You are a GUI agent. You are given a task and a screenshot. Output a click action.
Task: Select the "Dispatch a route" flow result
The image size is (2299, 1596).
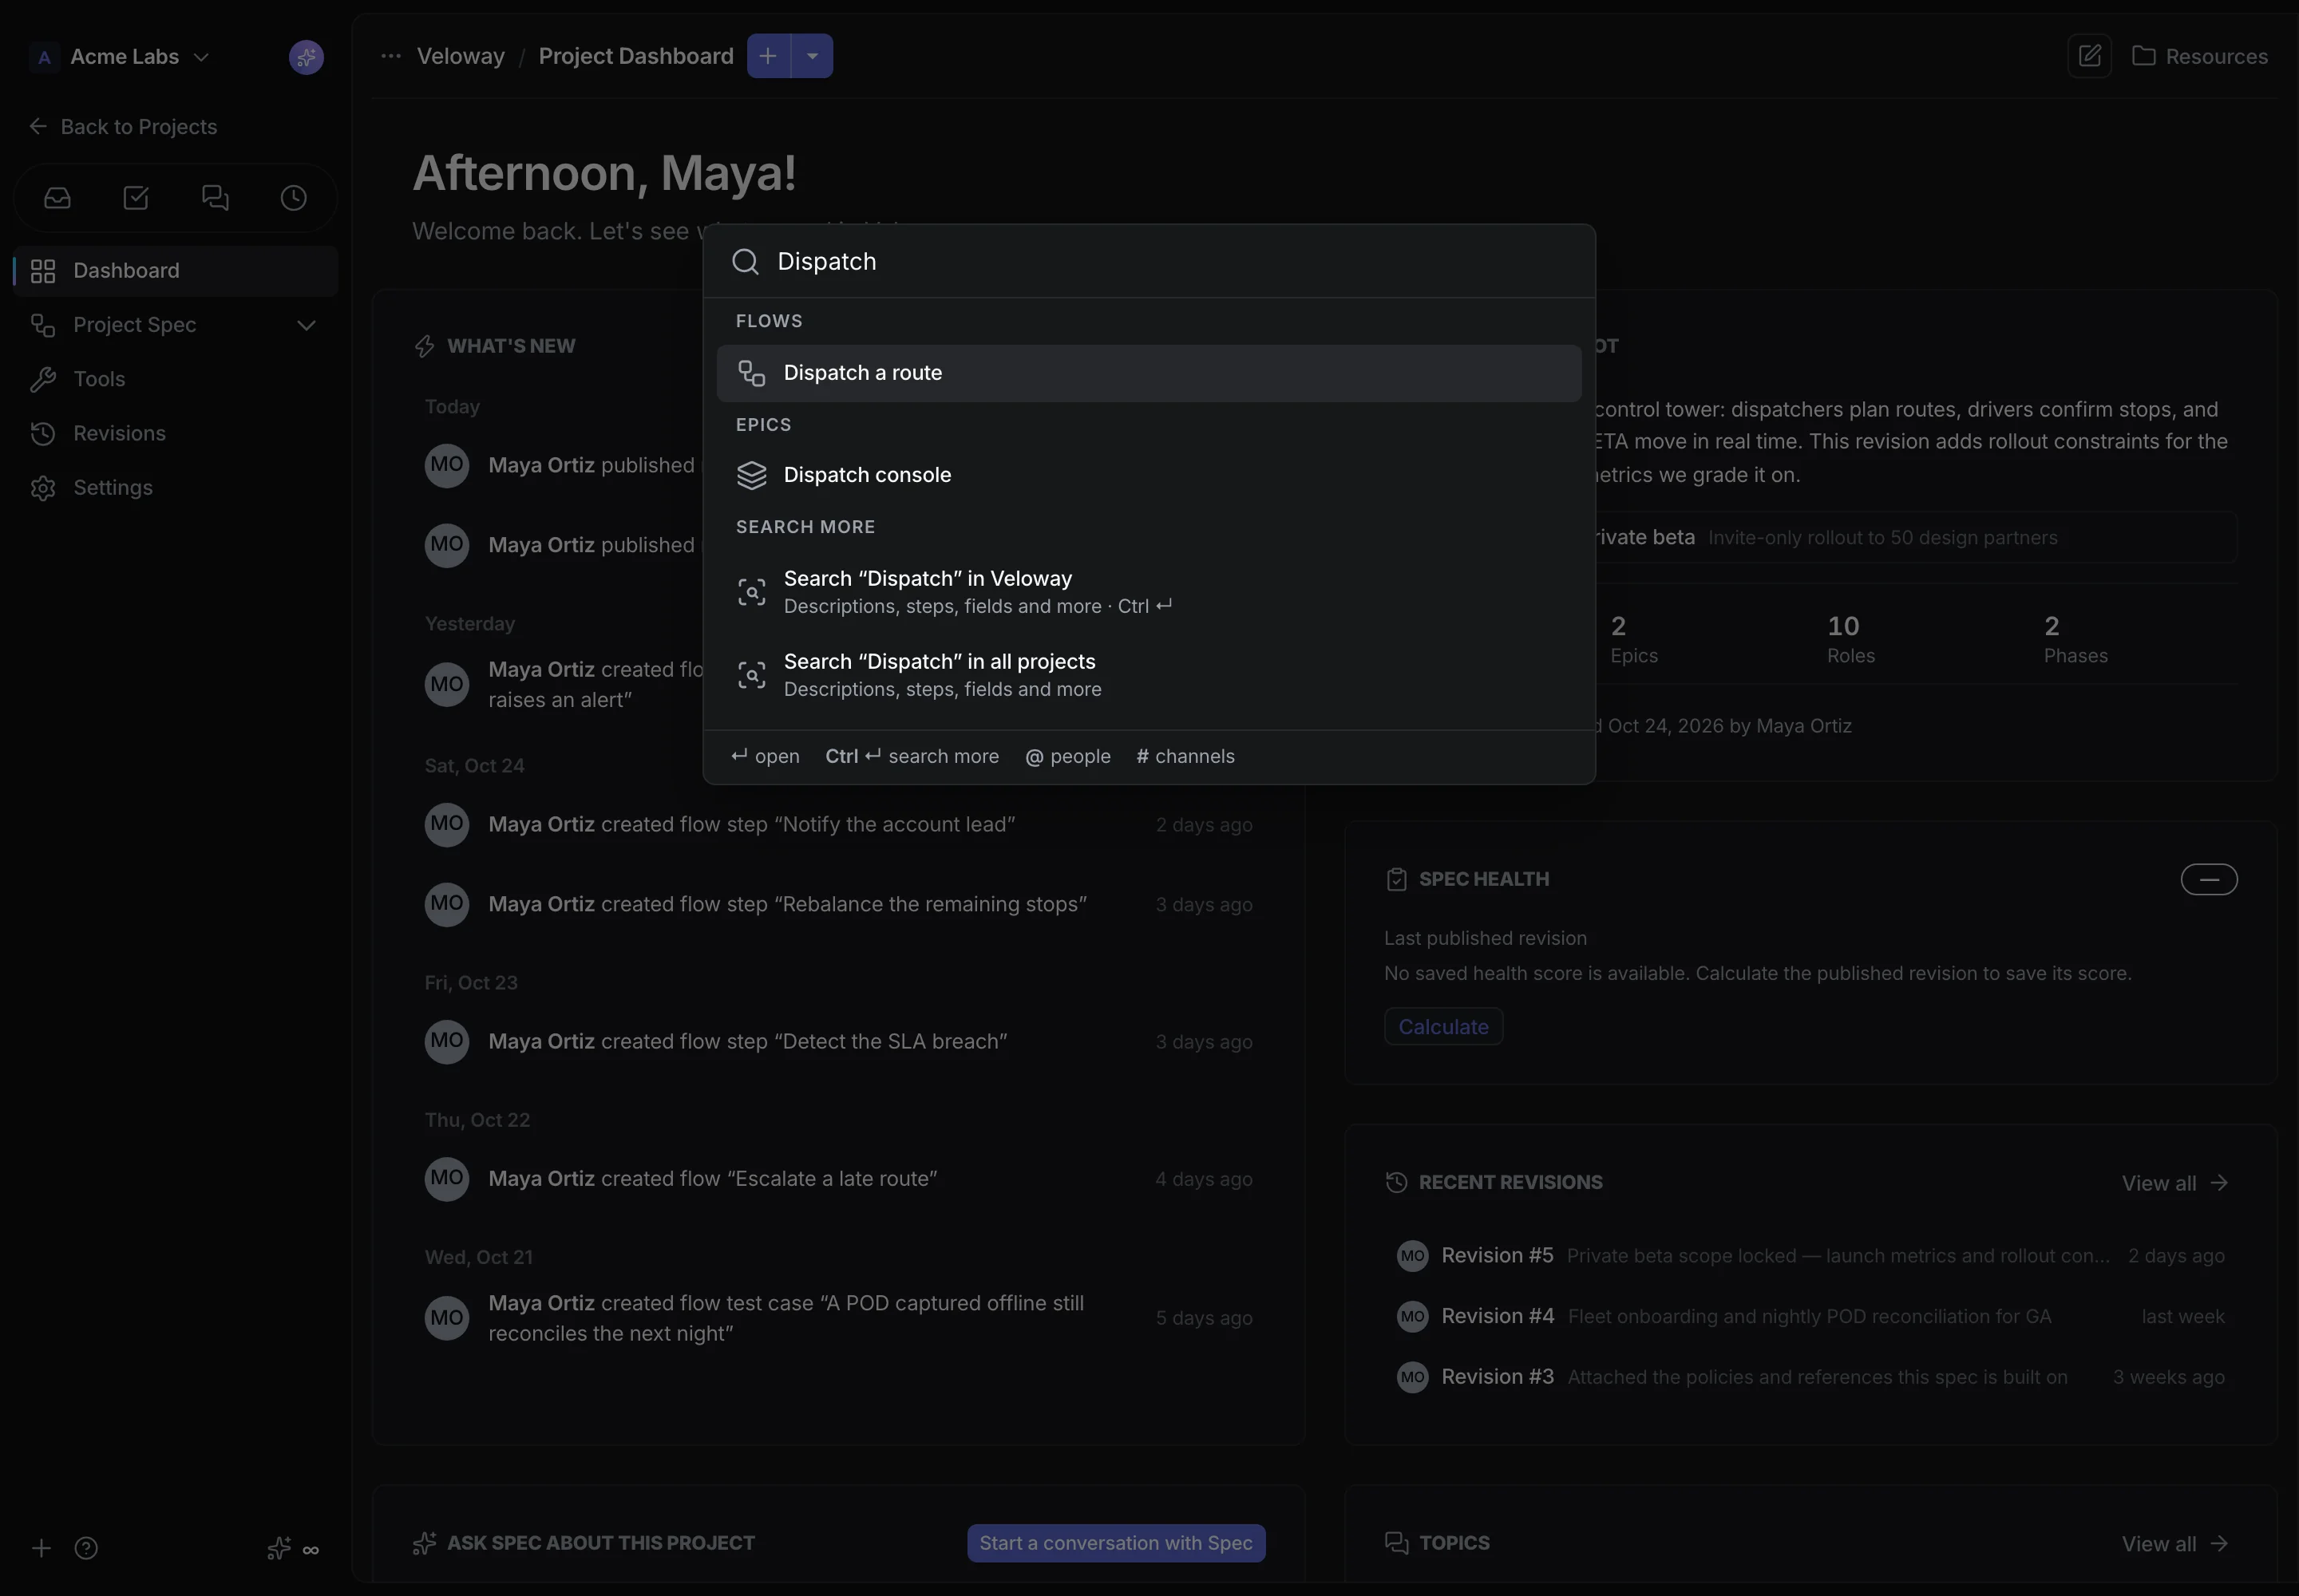pyautogui.click(x=1149, y=373)
